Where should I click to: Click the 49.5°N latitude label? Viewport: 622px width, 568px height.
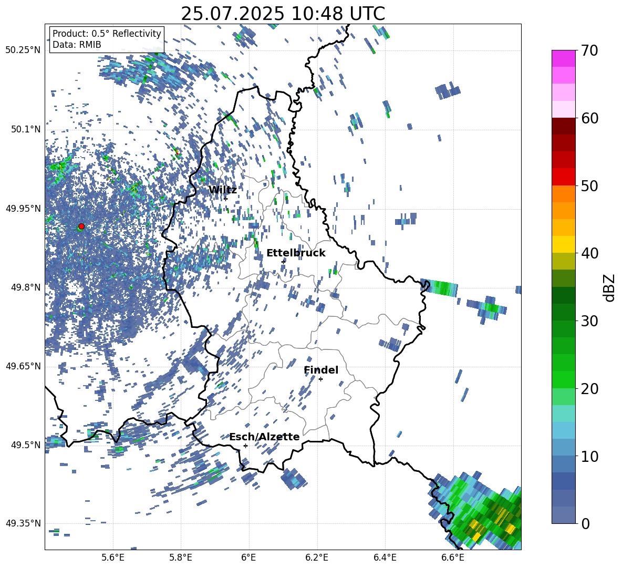point(25,445)
